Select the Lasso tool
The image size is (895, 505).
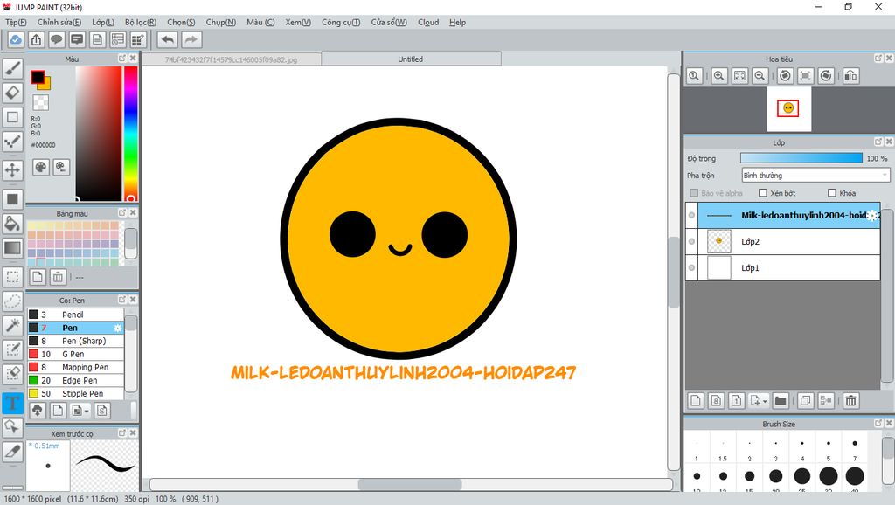(x=12, y=301)
